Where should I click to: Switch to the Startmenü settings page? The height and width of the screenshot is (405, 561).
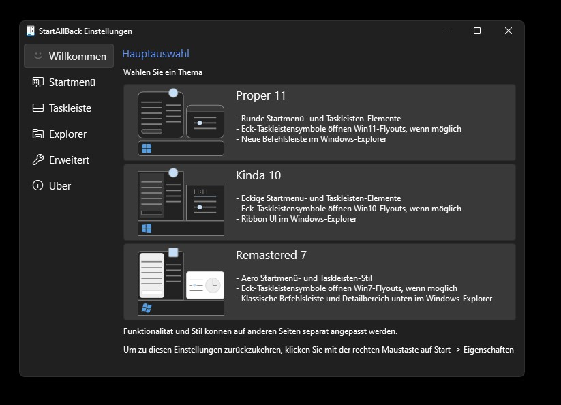coord(69,82)
